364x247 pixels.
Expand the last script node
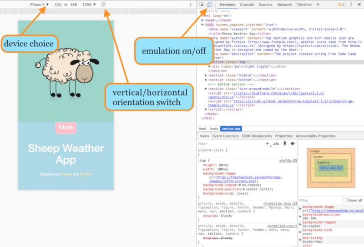tap(206, 109)
